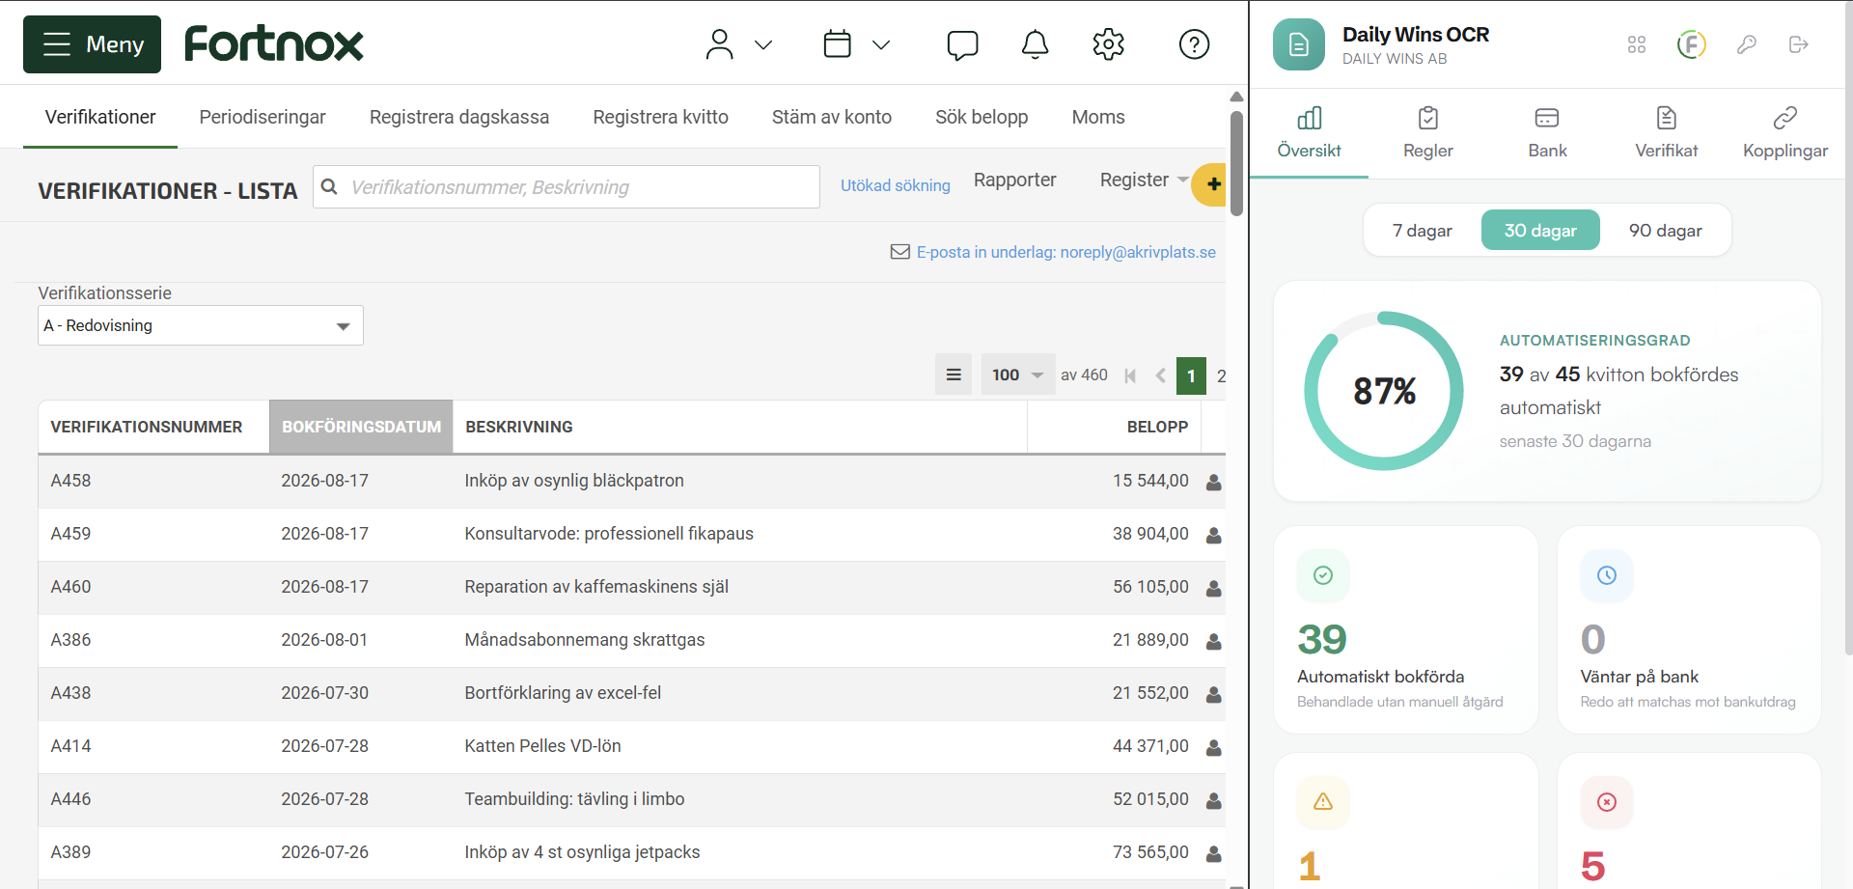Click the user icon on row A458
The height and width of the screenshot is (889, 1853).
(x=1214, y=482)
